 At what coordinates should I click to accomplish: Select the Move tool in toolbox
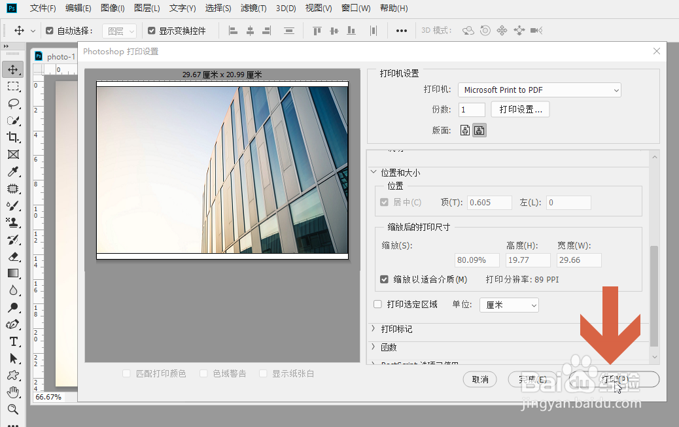[x=13, y=69]
